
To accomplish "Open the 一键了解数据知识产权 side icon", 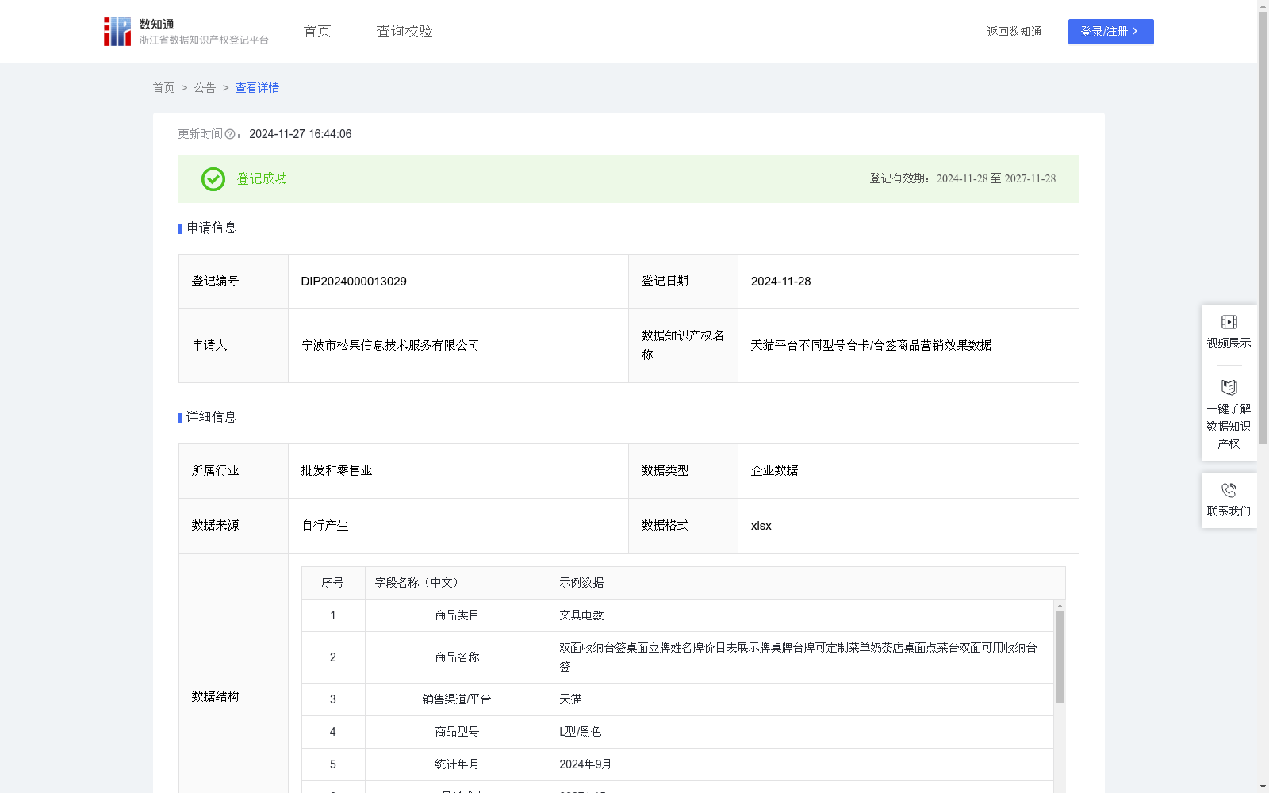I will (x=1229, y=387).
